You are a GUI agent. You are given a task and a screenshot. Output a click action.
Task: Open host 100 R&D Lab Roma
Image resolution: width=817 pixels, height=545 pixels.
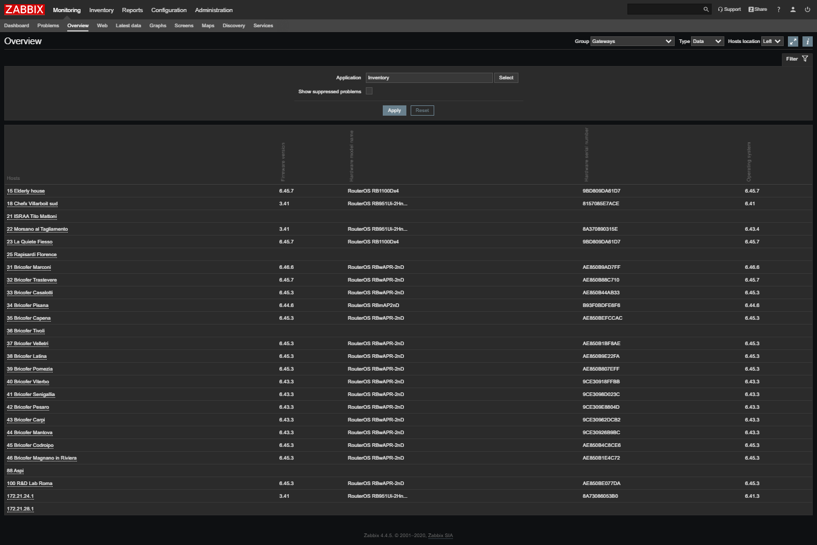point(30,483)
